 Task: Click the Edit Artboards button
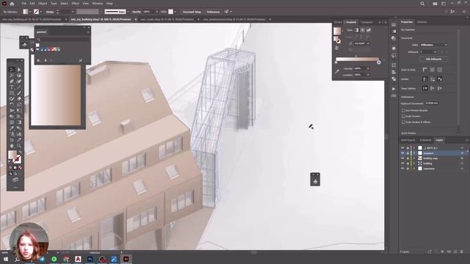click(x=433, y=59)
